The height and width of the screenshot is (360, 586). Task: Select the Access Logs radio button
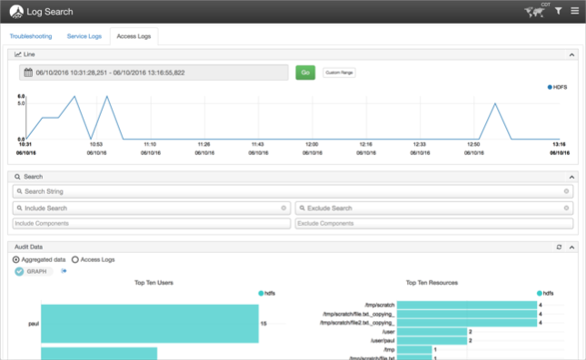click(x=75, y=259)
